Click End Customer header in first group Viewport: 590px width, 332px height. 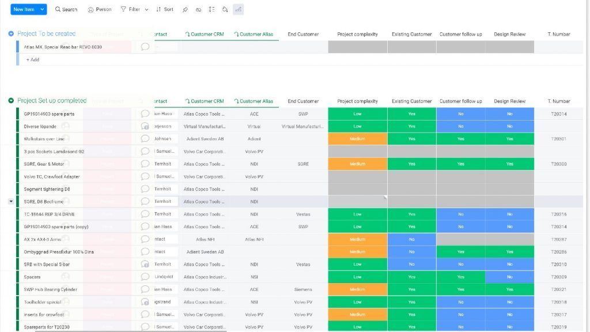(x=303, y=34)
